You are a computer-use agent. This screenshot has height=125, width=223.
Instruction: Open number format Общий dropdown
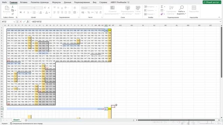(x=101, y=8)
